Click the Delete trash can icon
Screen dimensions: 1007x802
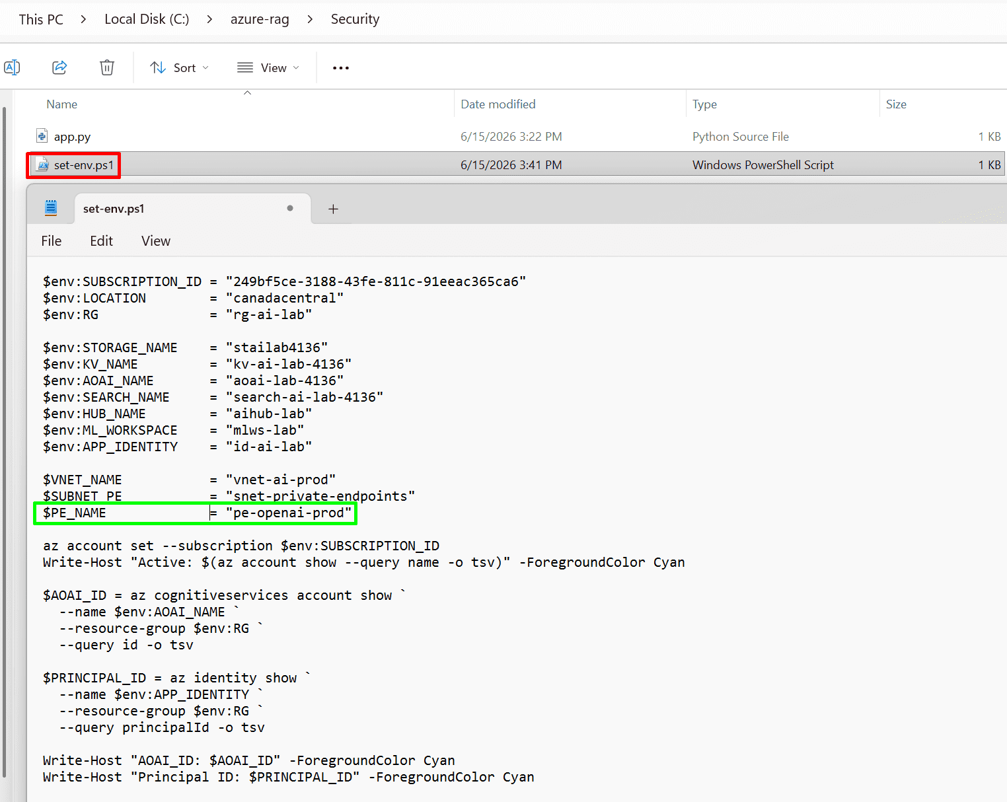[x=107, y=67]
